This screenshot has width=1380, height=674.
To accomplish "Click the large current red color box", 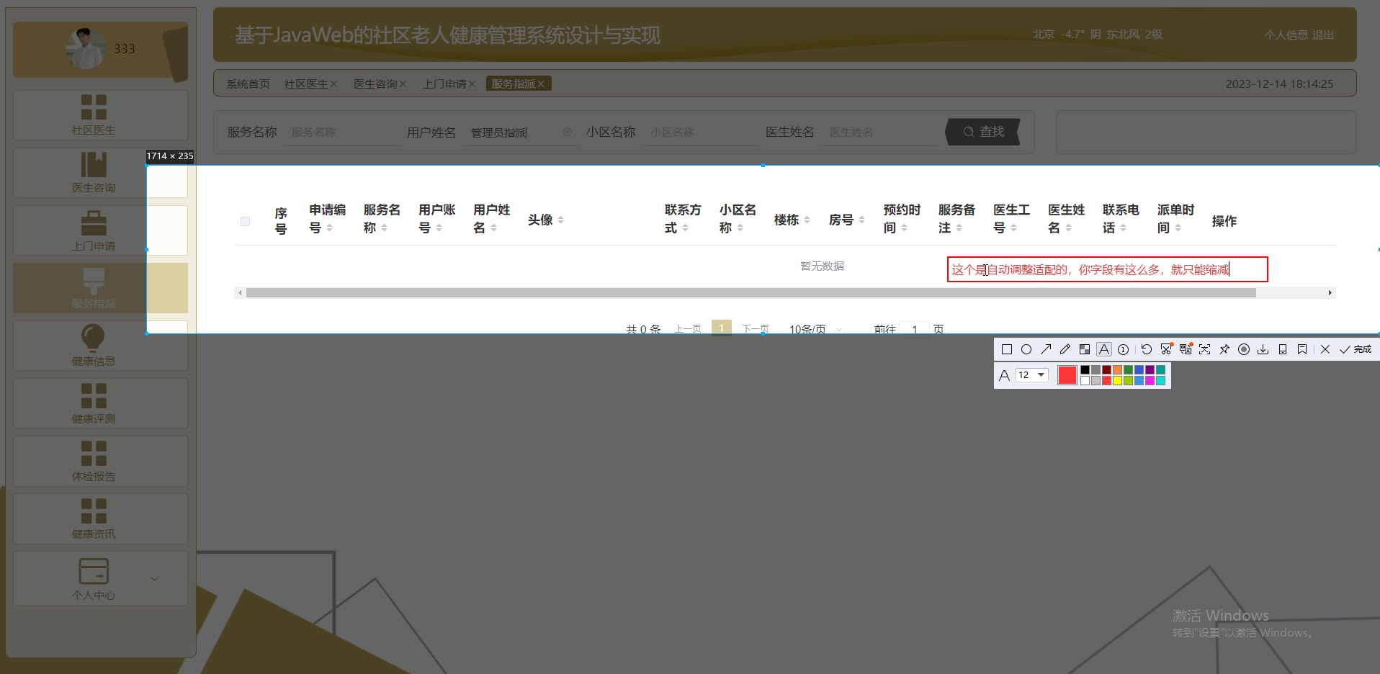I will (1067, 375).
